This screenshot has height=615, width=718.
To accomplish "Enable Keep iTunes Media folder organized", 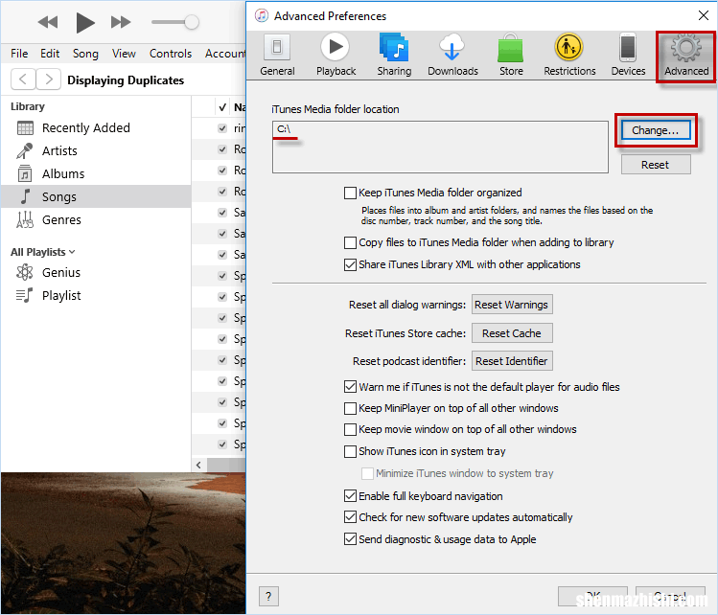I will coord(350,193).
